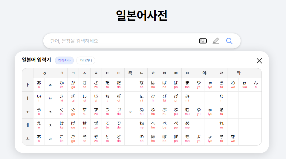
Task: Insert hiragana は (ha)
Action: click(x=153, y=85)
